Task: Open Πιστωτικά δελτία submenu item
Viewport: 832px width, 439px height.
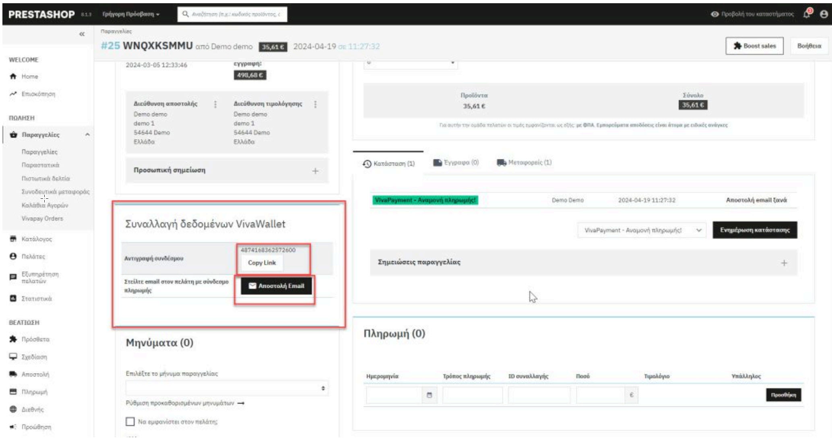Action: pyautogui.click(x=45, y=179)
